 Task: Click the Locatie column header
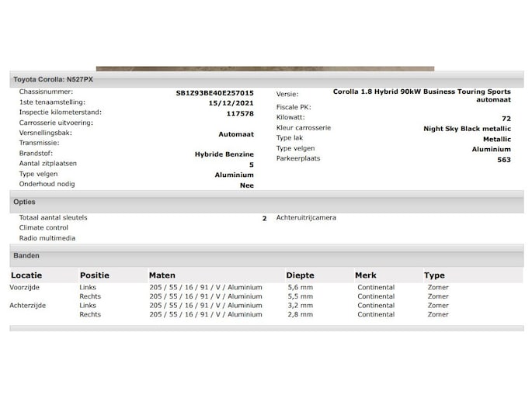[x=26, y=275]
